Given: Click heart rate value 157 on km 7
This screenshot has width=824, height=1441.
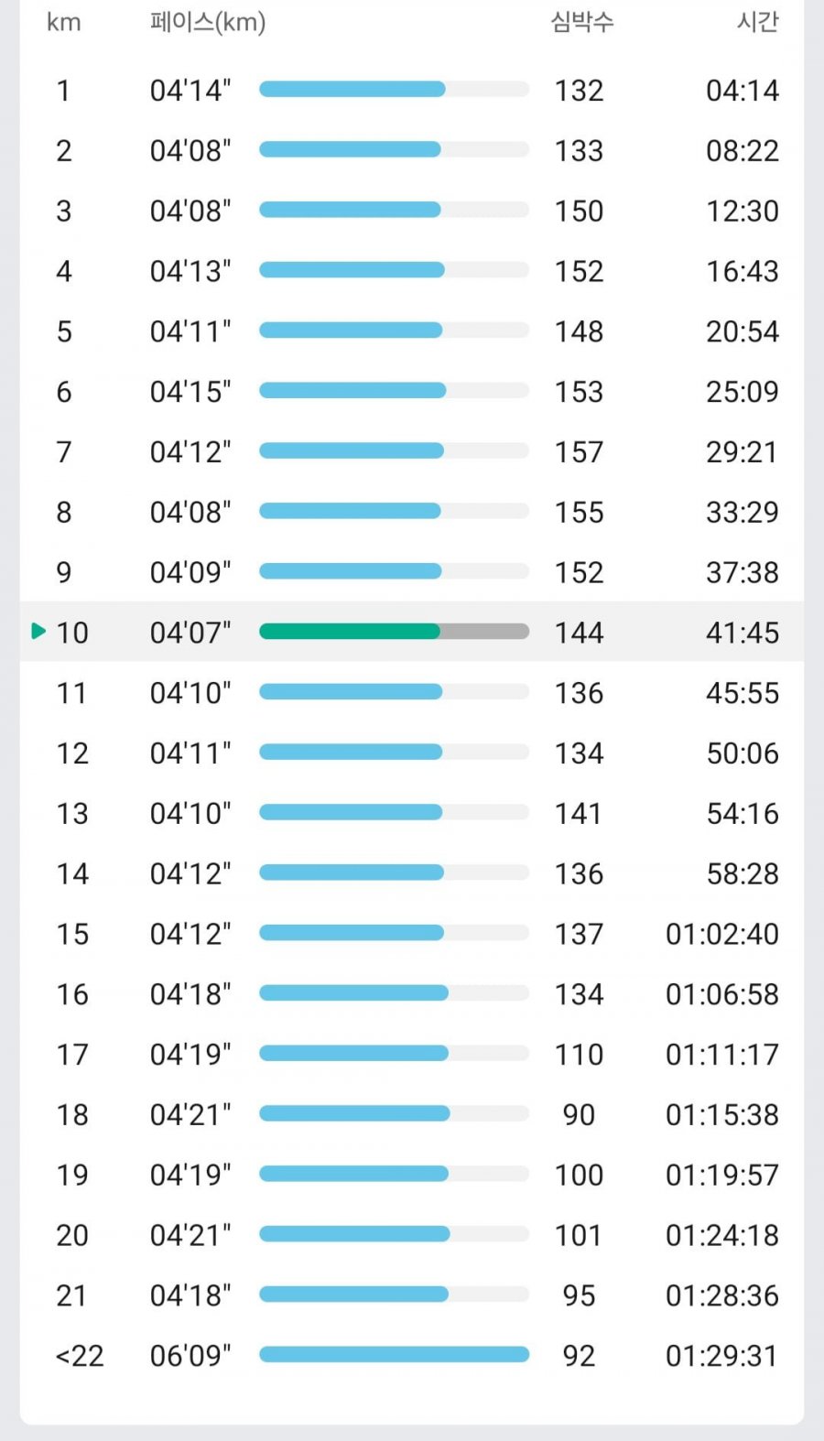Looking at the screenshot, I should click(579, 451).
